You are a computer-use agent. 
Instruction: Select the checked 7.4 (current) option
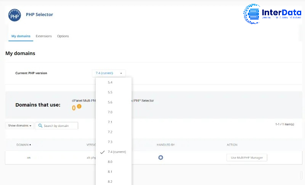[114, 152]
